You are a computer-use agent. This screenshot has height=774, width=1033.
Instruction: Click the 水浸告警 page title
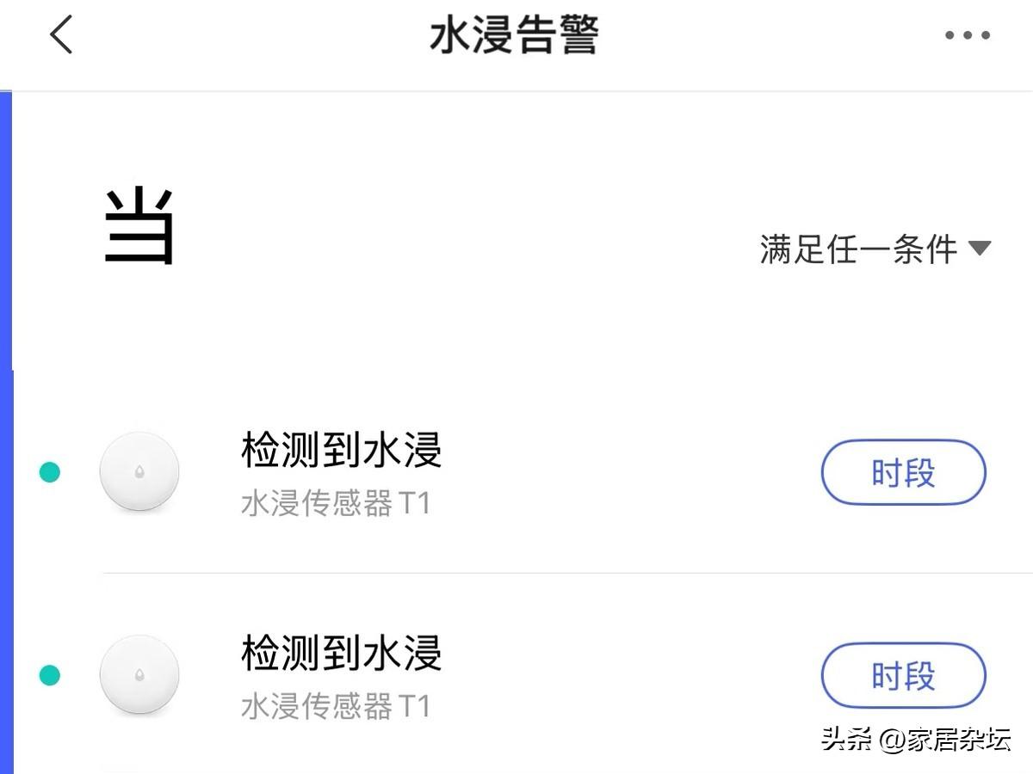tap(514, 36)
